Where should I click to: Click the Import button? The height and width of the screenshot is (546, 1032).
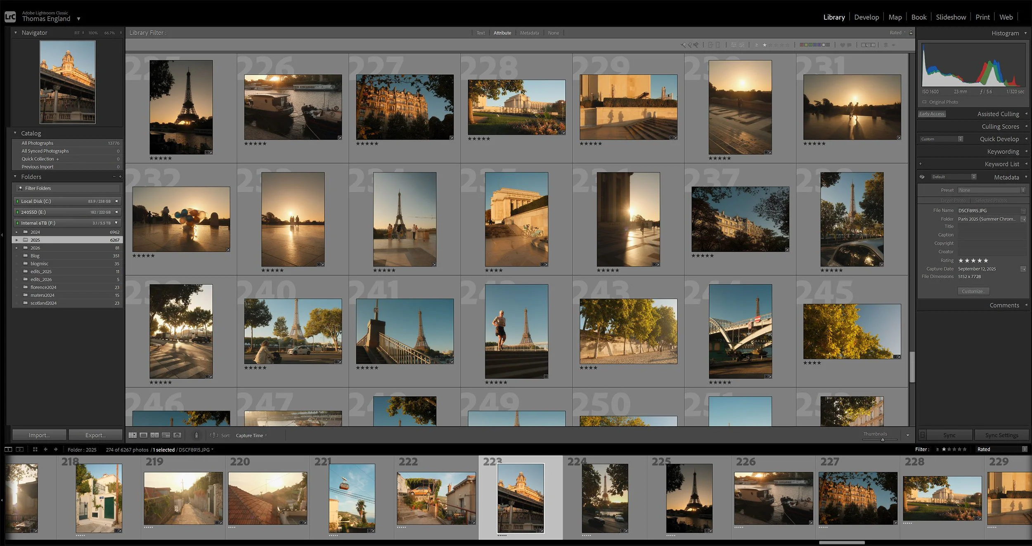(39, 435)
